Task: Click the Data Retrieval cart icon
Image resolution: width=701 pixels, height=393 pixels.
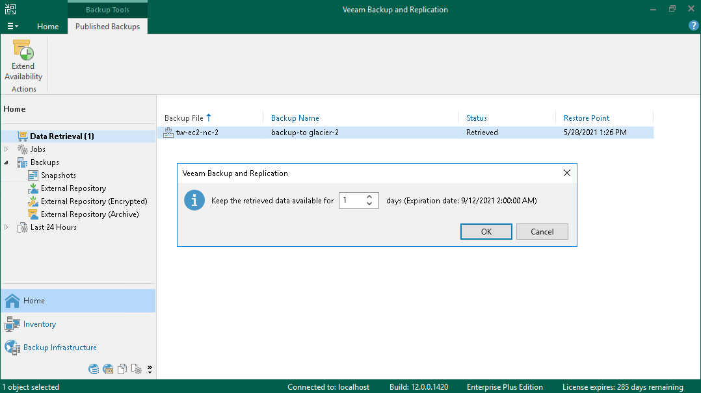Action: [x=22, y=136]
